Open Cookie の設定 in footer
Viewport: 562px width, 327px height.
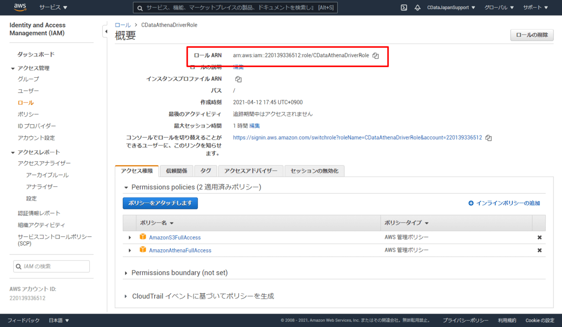[540, 320]
